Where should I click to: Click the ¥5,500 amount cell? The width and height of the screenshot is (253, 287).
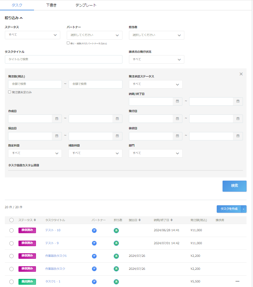click(195, 281)
